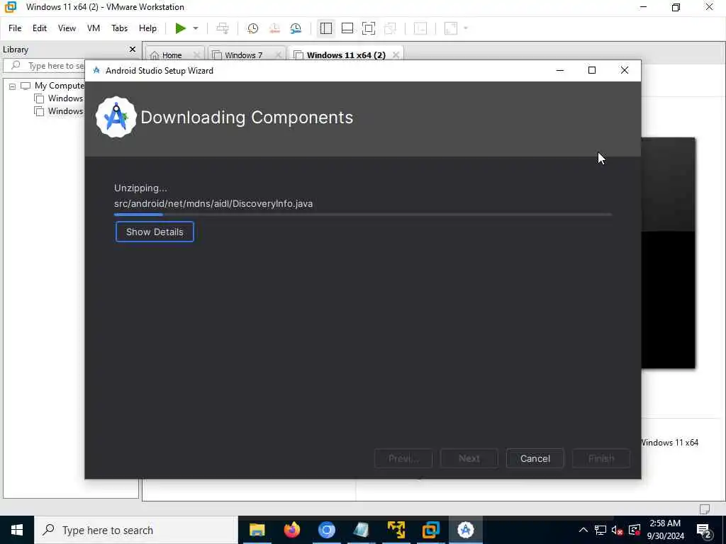Open the power options dropdown arrow
The image size is (726, 544).
(196, 28)
